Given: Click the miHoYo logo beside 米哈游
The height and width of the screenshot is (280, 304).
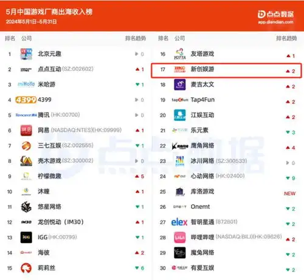Looking at the screenshot, I should point(26,84).
